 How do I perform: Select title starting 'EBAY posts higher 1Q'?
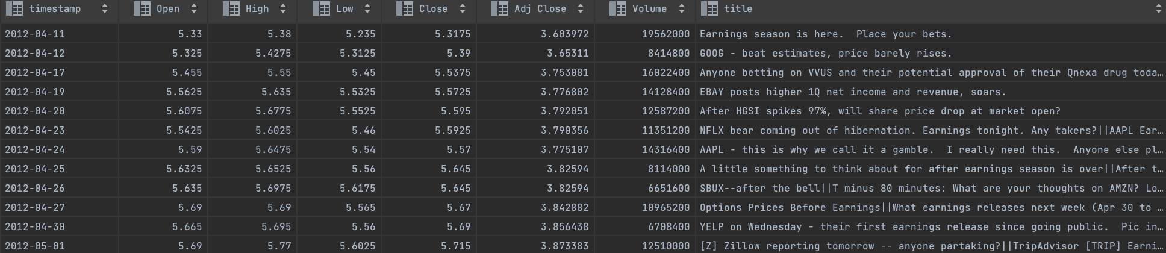click(853, 92)
